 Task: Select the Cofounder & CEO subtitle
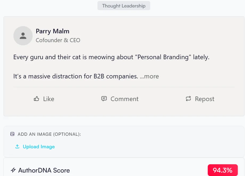[x=58, y=40]
